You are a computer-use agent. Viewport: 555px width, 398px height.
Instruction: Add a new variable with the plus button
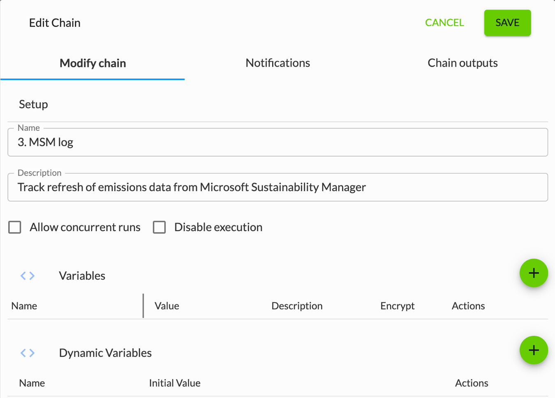[x=533, y=273]
